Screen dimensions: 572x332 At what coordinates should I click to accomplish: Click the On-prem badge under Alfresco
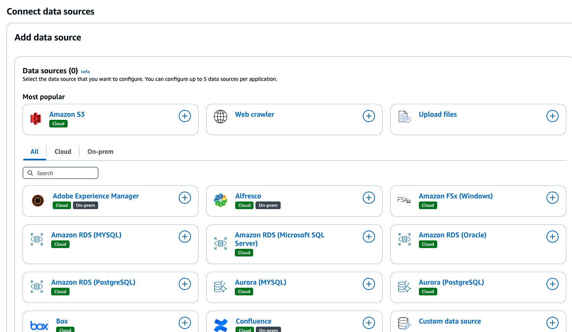[x=268, y=205]
